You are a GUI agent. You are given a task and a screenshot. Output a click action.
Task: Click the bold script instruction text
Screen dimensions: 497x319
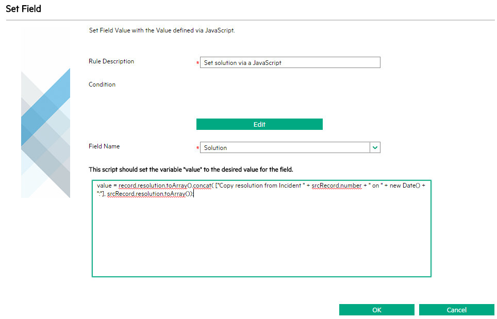tap(191, 170)
